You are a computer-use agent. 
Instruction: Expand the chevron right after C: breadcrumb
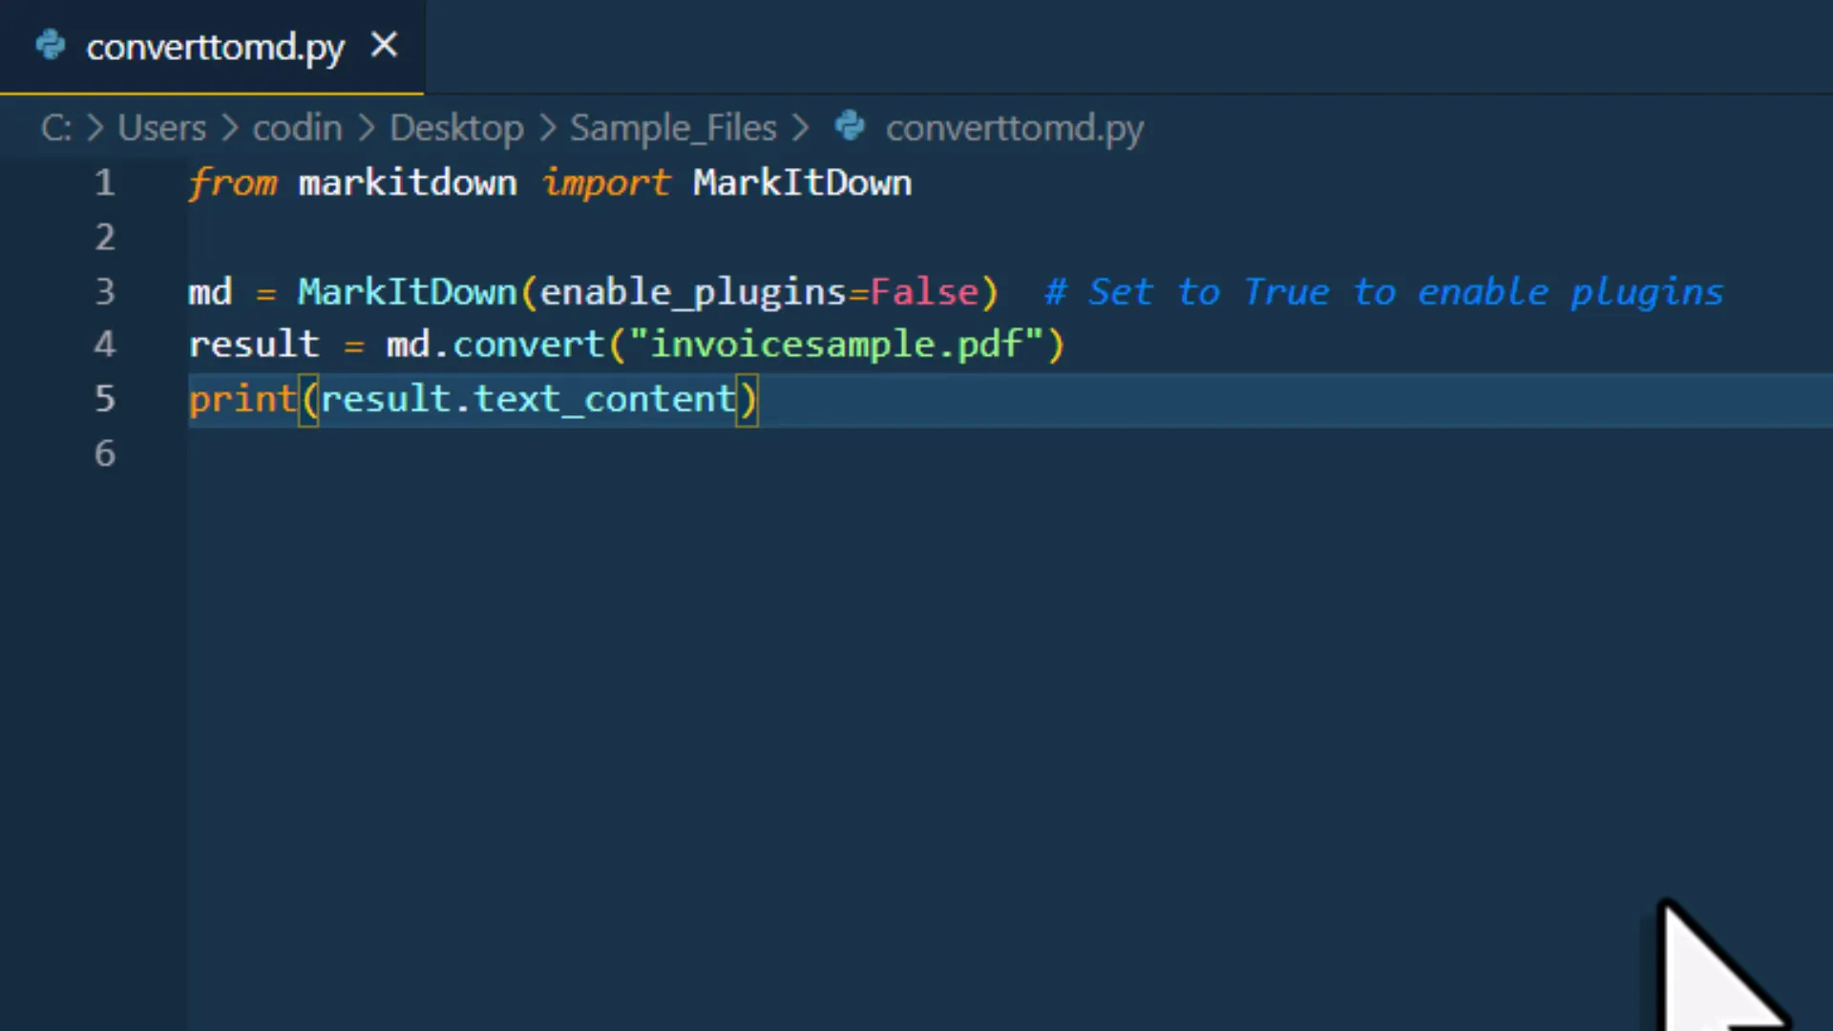[95, 128]
